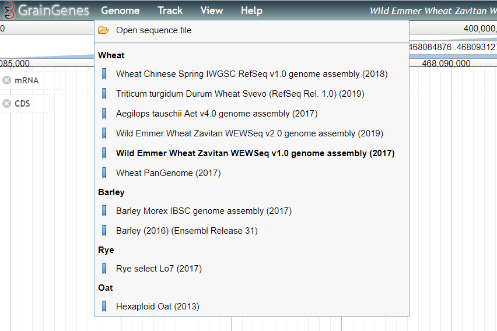Click the mRNA track label

(27, 80)
